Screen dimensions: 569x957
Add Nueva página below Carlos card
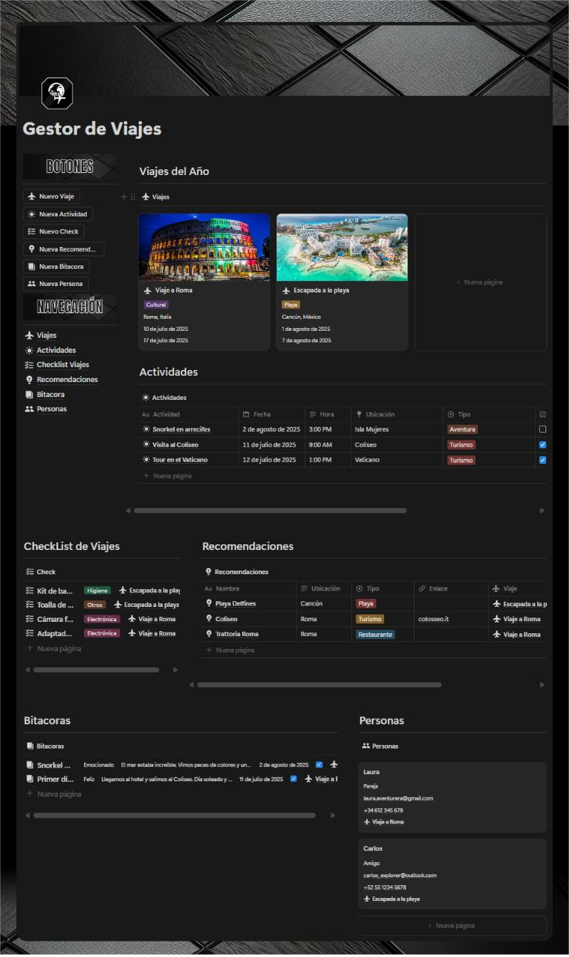[x=452, y=926]
